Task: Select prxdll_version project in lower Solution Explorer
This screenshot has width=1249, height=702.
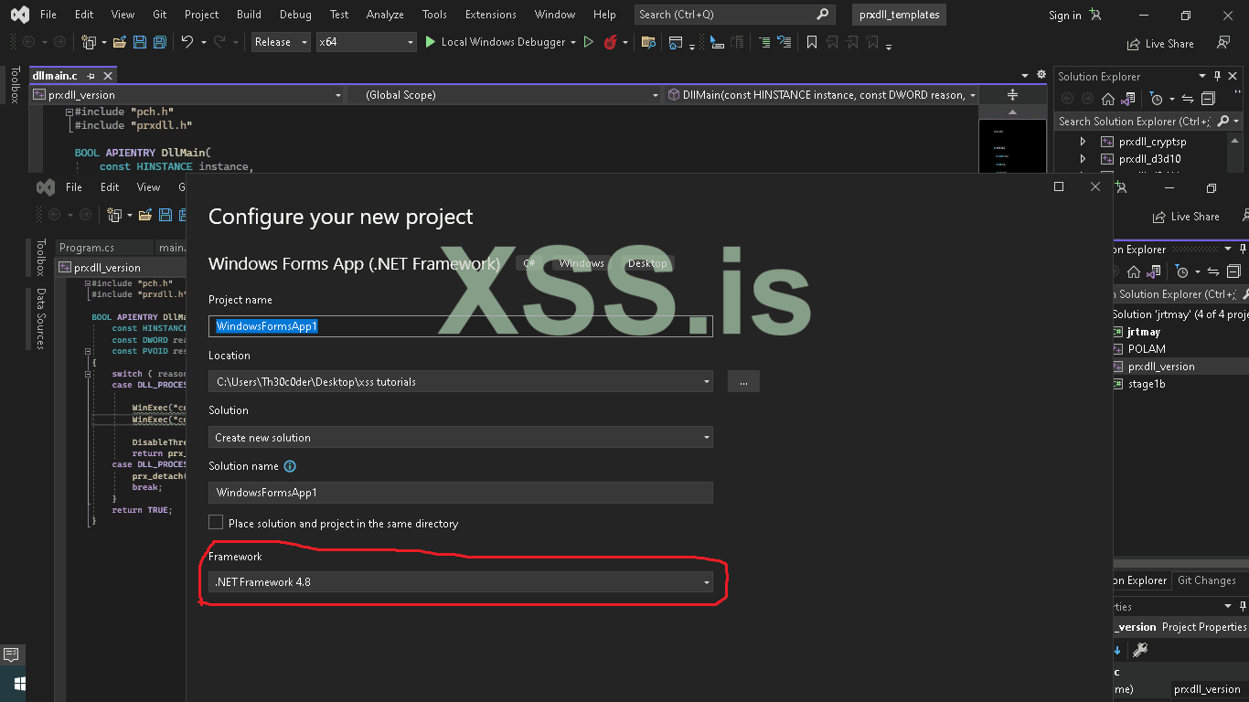Action: coord(1161,367)
